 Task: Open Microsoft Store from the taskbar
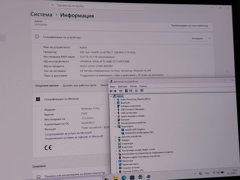(x=132, y=177)
